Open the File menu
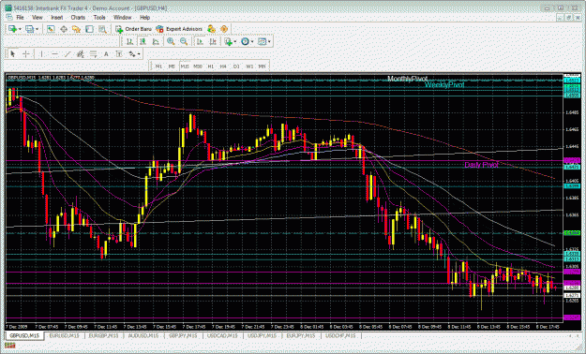 tap(20, 17)
